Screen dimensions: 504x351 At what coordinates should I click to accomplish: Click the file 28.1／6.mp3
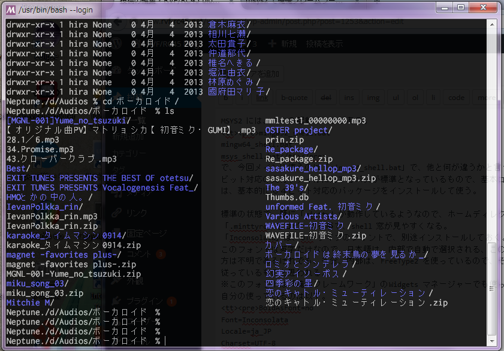[x=33, y=140]
